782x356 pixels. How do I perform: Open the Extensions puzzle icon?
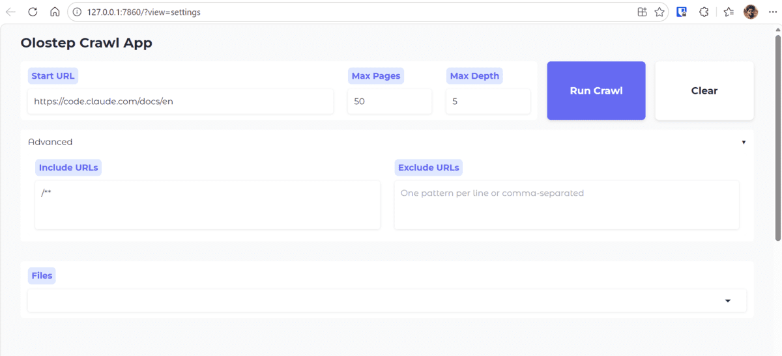tap(704, 12)
